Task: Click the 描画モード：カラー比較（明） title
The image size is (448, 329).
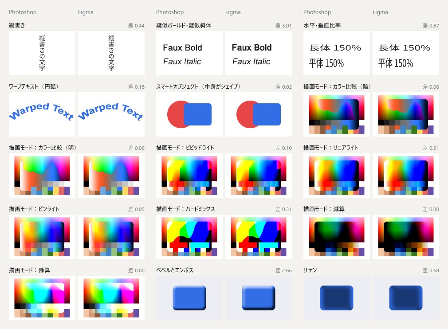Action: pyautogui.click(x=43, y=148)
